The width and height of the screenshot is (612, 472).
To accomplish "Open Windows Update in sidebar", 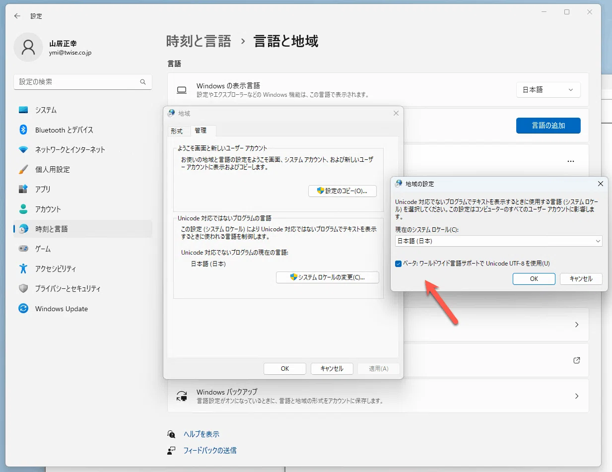I will coord(83,309).
